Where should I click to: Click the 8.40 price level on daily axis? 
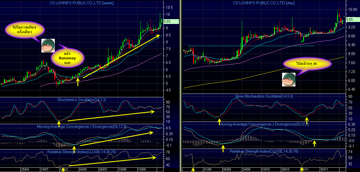(352, 45)
